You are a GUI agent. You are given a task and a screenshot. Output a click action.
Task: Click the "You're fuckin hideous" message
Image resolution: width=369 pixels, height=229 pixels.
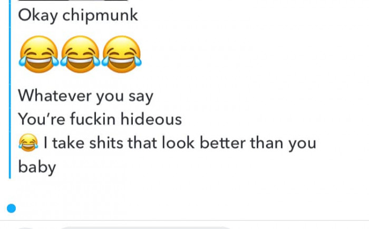coord(100,119)
